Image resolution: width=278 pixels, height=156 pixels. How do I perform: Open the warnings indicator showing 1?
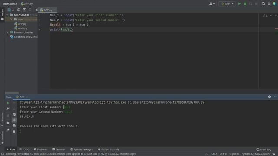tap(265, 16)
